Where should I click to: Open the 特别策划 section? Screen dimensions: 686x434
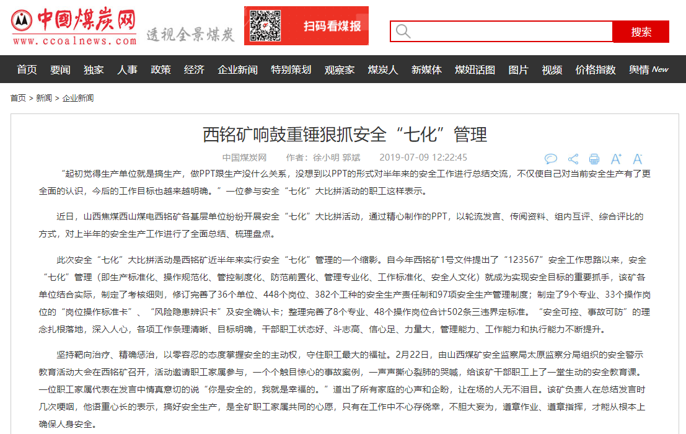click(x=291, y=69)
